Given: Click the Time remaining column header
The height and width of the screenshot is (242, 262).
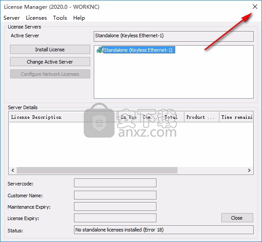Looking at the screenshot, I should coord(236,117).
